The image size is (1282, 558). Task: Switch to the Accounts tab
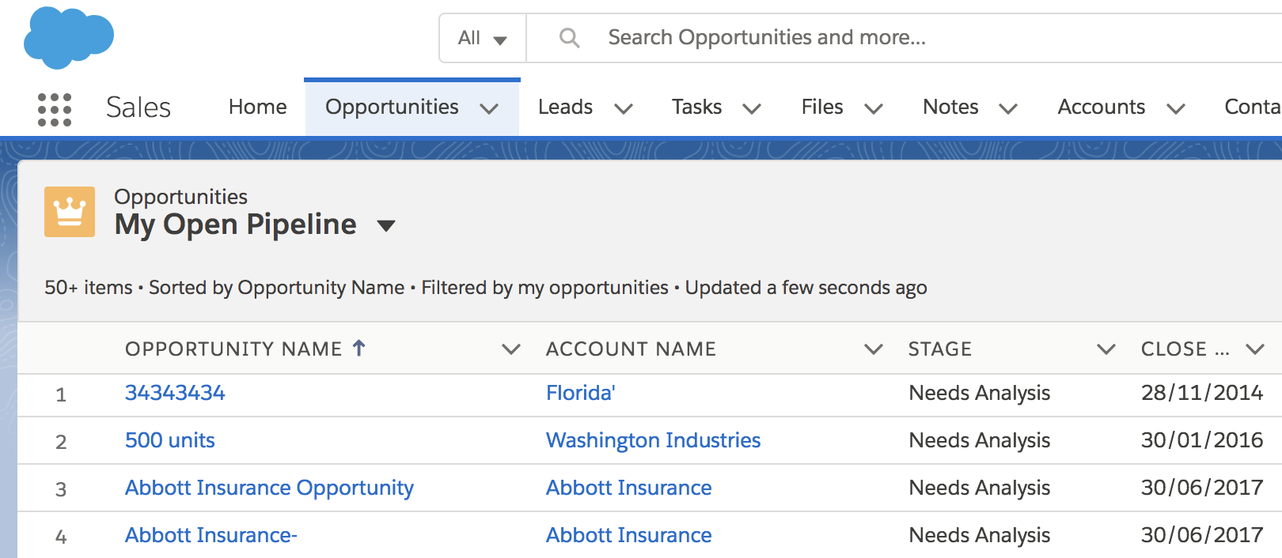[1102, 107]
